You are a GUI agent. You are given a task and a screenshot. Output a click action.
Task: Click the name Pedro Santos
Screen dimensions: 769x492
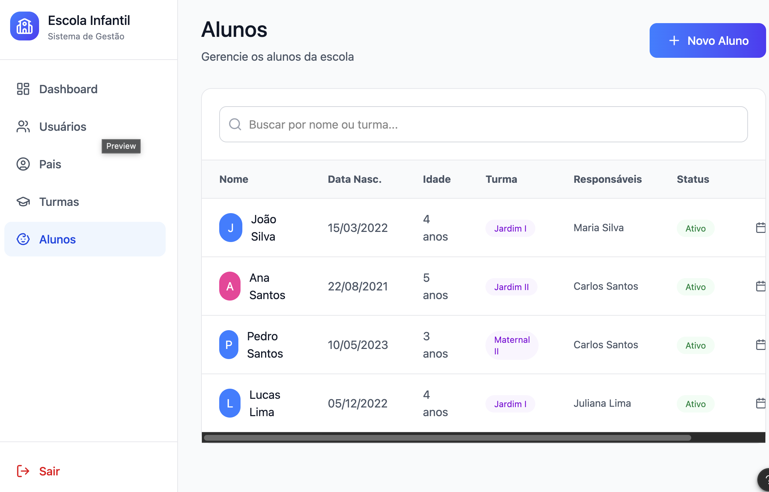point(265,345)
